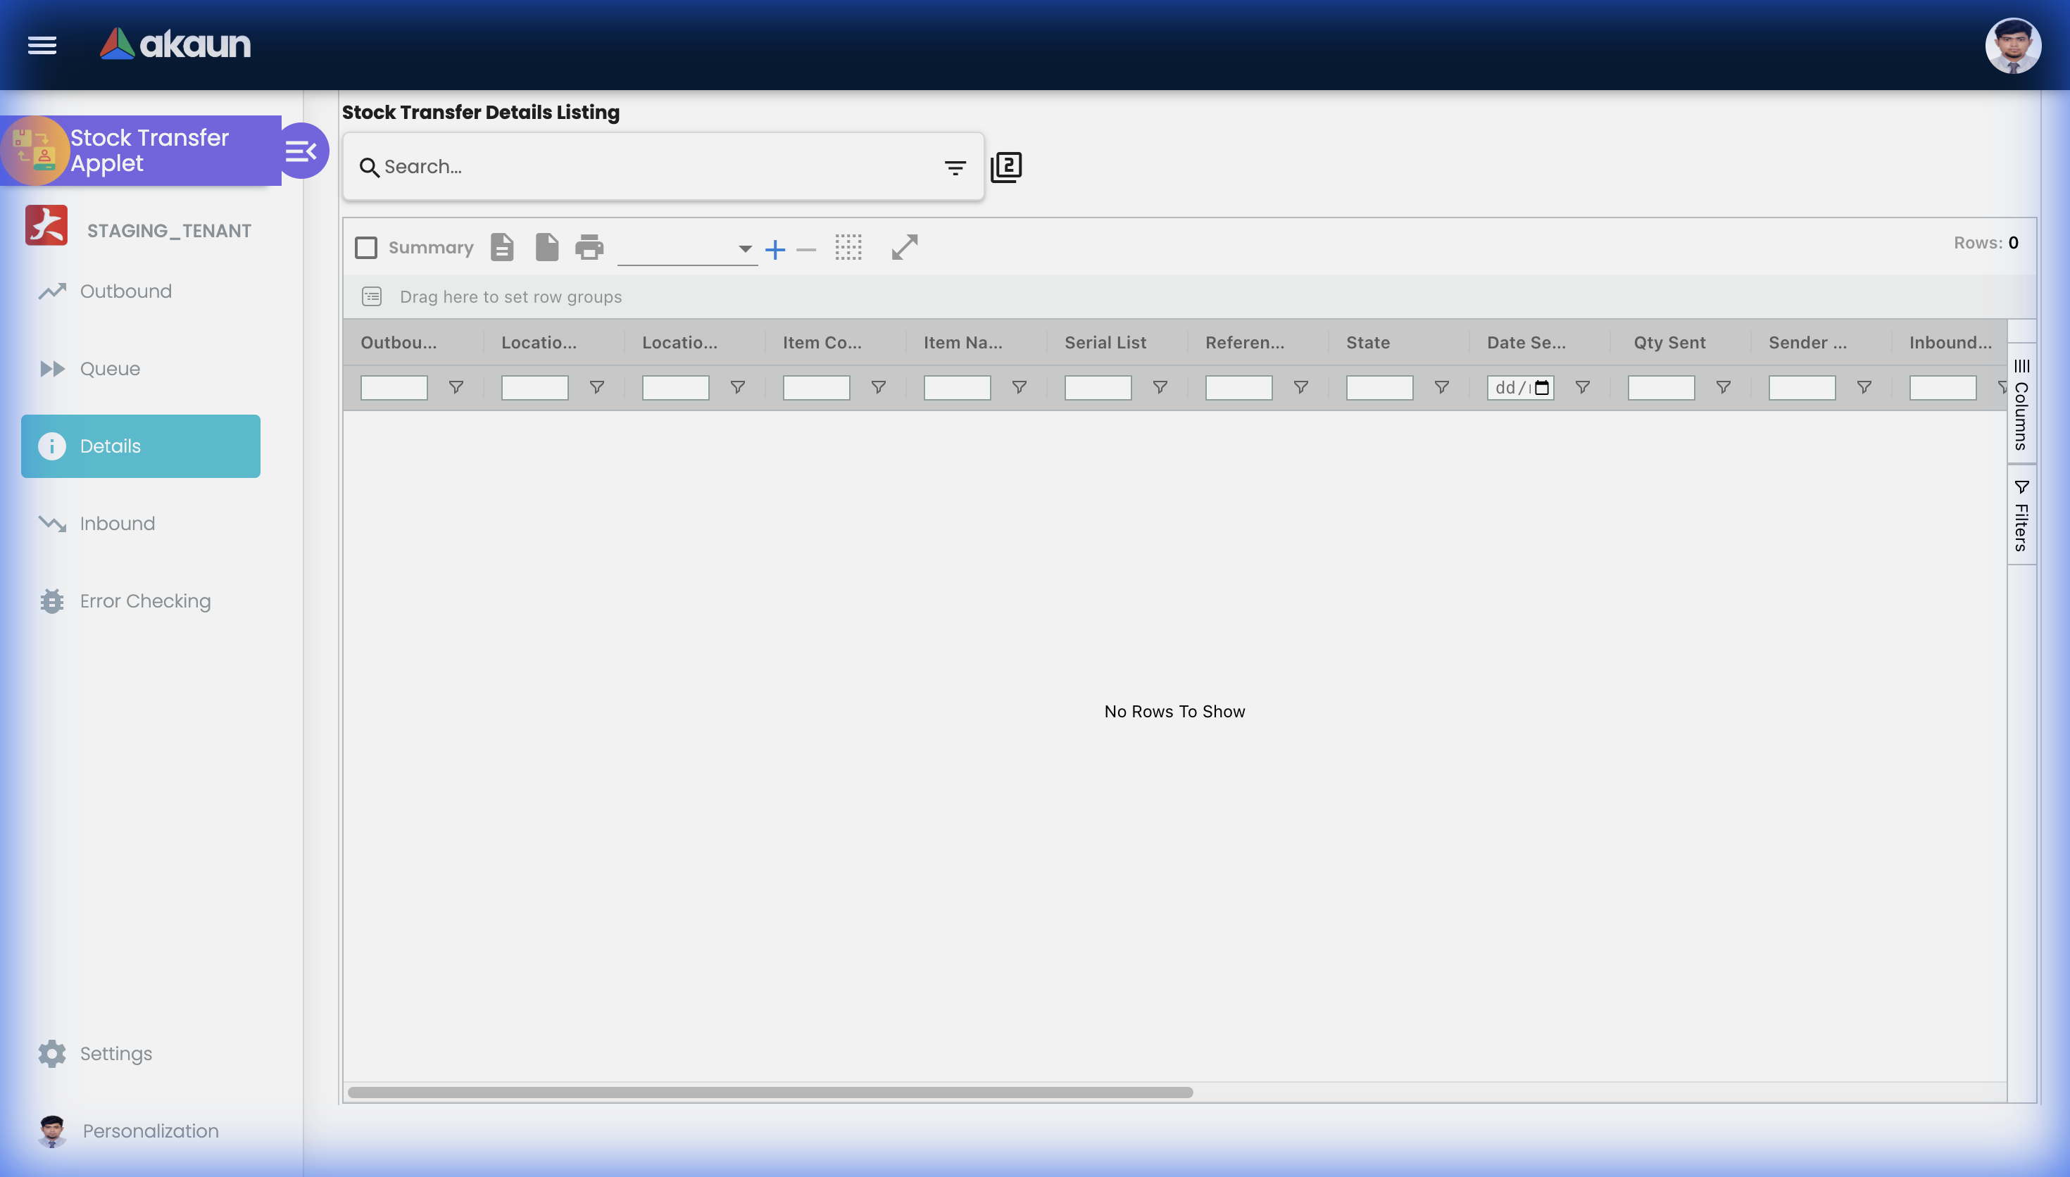Collapse sidebar with the purple arrow button
Screen dimensions: 2070x1177
301,151
